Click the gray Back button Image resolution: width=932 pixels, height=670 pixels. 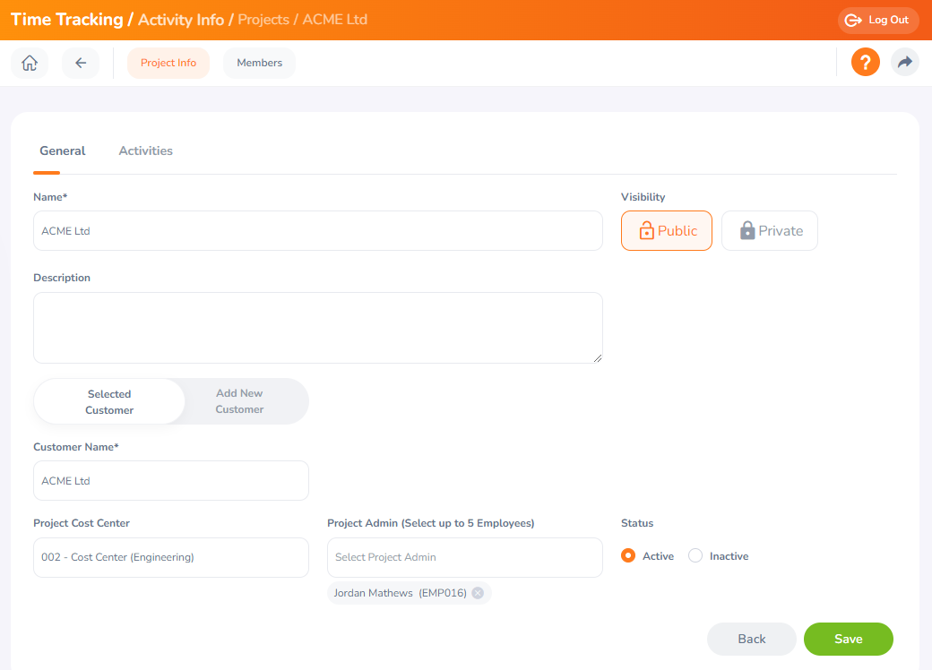[x=751, y=640]
